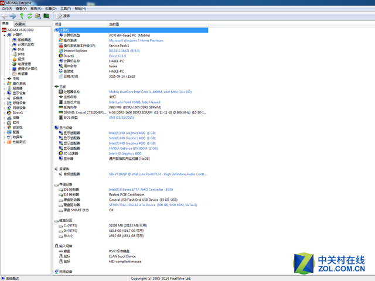This screenshot has height=281, width=375.
Task: Open the 电源管理 node in the tree
Action: (24, 64)
